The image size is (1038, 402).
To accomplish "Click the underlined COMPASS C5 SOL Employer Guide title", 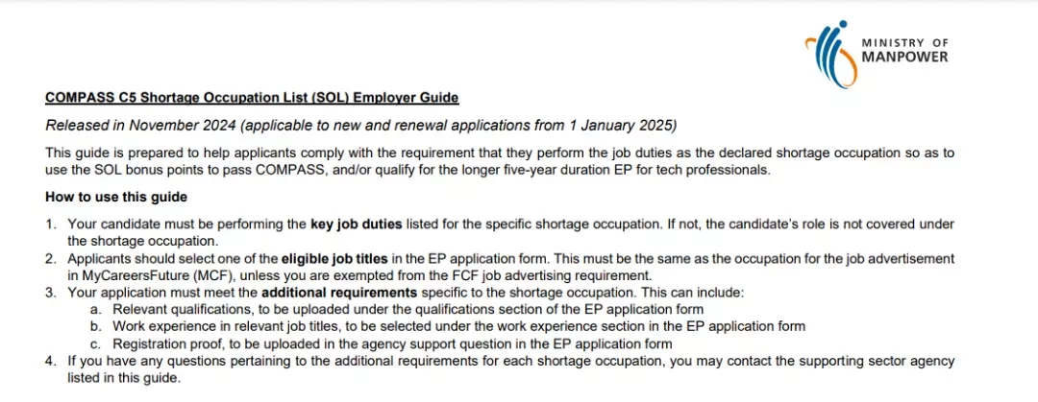I will click(252, 98).
